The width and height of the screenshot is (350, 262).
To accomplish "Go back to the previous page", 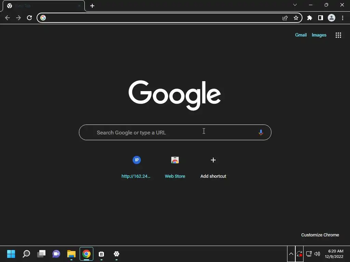I will pos(8,18).
